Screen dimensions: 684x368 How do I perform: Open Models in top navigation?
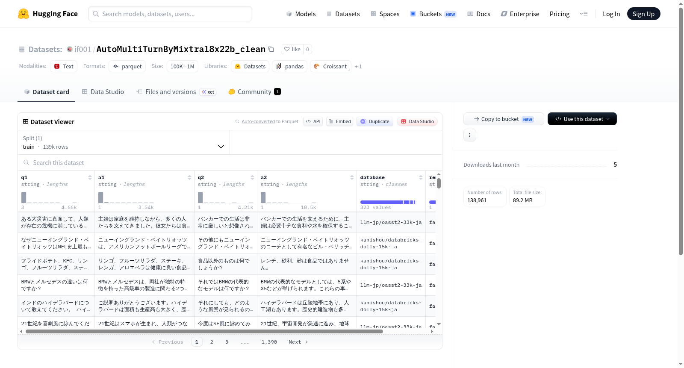click(x=301, y=14)
